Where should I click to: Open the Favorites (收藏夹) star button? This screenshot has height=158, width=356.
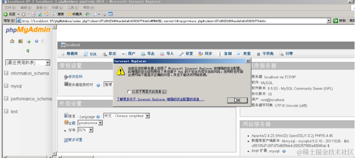[x=75, y=14]
